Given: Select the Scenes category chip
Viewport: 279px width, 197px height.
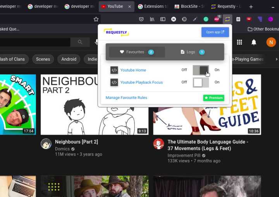Looking at the screenshot, I should pyautogui.click(x=43, y=59).
